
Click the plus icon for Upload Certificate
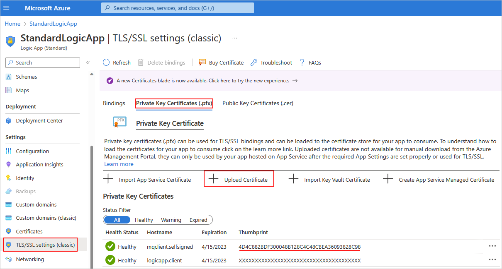tap(213, 179)
